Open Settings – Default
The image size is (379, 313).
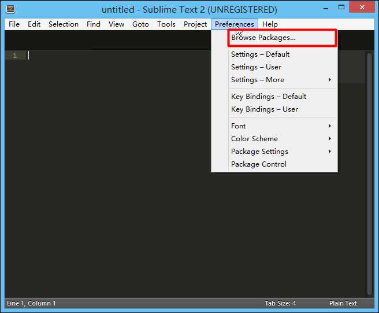283,54
